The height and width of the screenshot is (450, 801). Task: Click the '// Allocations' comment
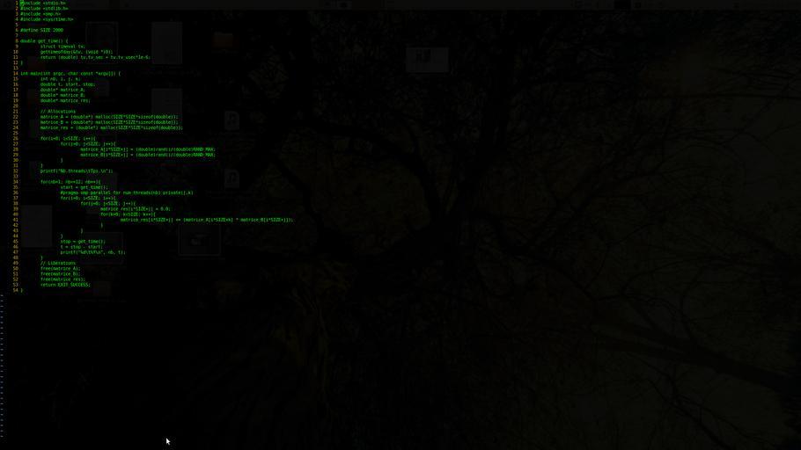58,112
